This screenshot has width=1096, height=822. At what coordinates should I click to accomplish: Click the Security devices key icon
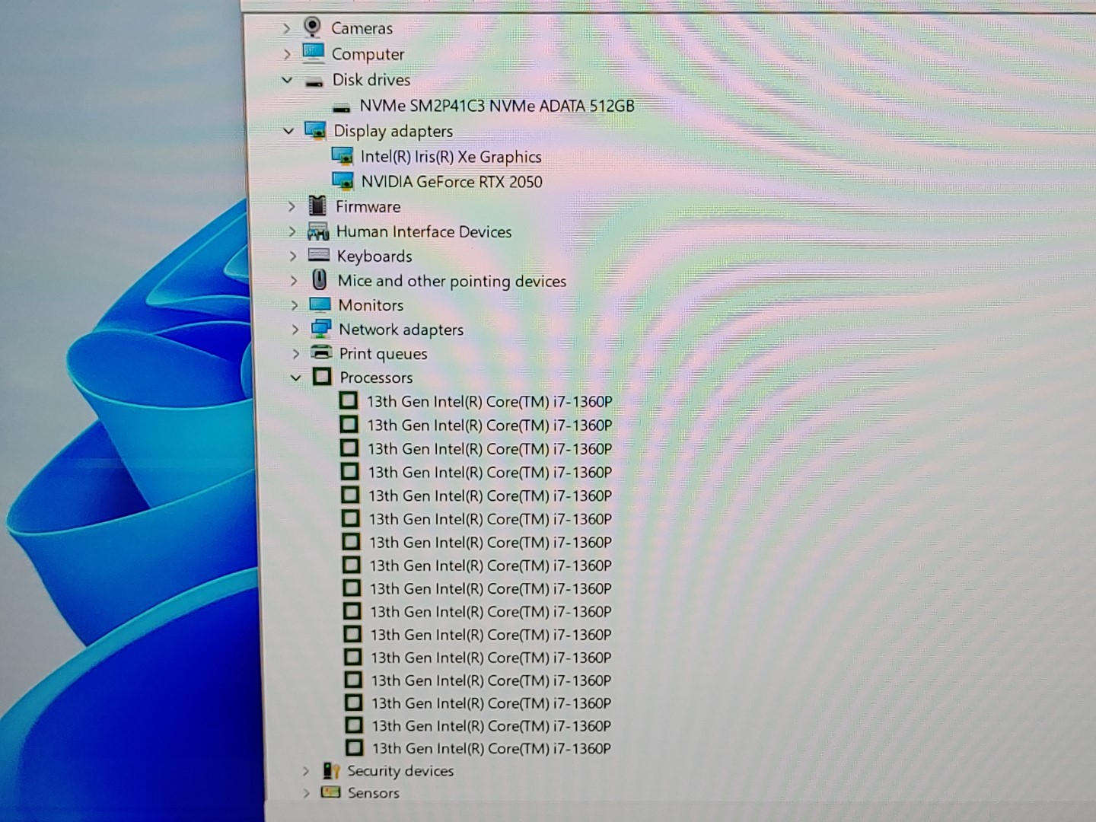click(x=330, y=770)
